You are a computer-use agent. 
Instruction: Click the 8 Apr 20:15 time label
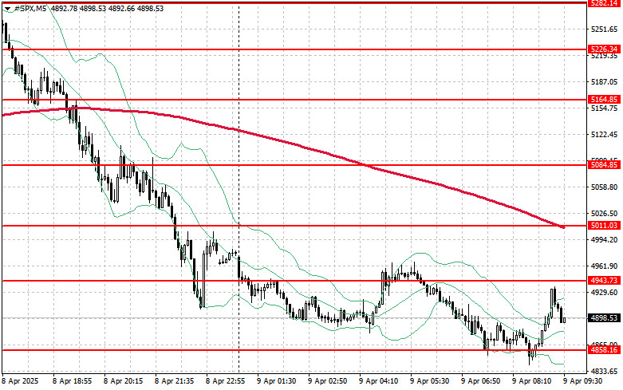123,381
